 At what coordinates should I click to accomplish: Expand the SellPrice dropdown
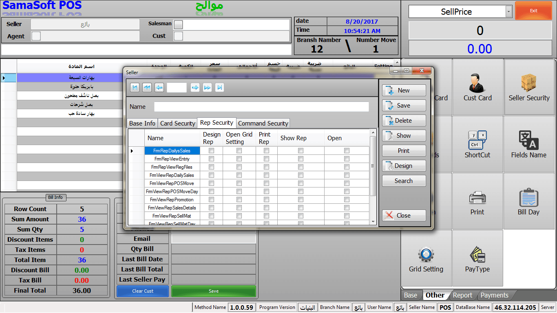tap(508, 12)
